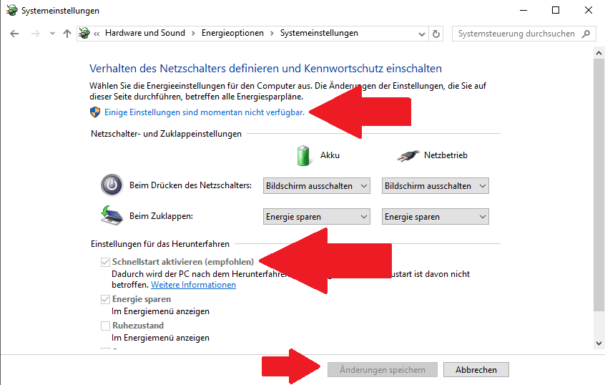605x385 pixels.
Task: Click the power button icon for Netzschalter
Action: tap(112, 185)
